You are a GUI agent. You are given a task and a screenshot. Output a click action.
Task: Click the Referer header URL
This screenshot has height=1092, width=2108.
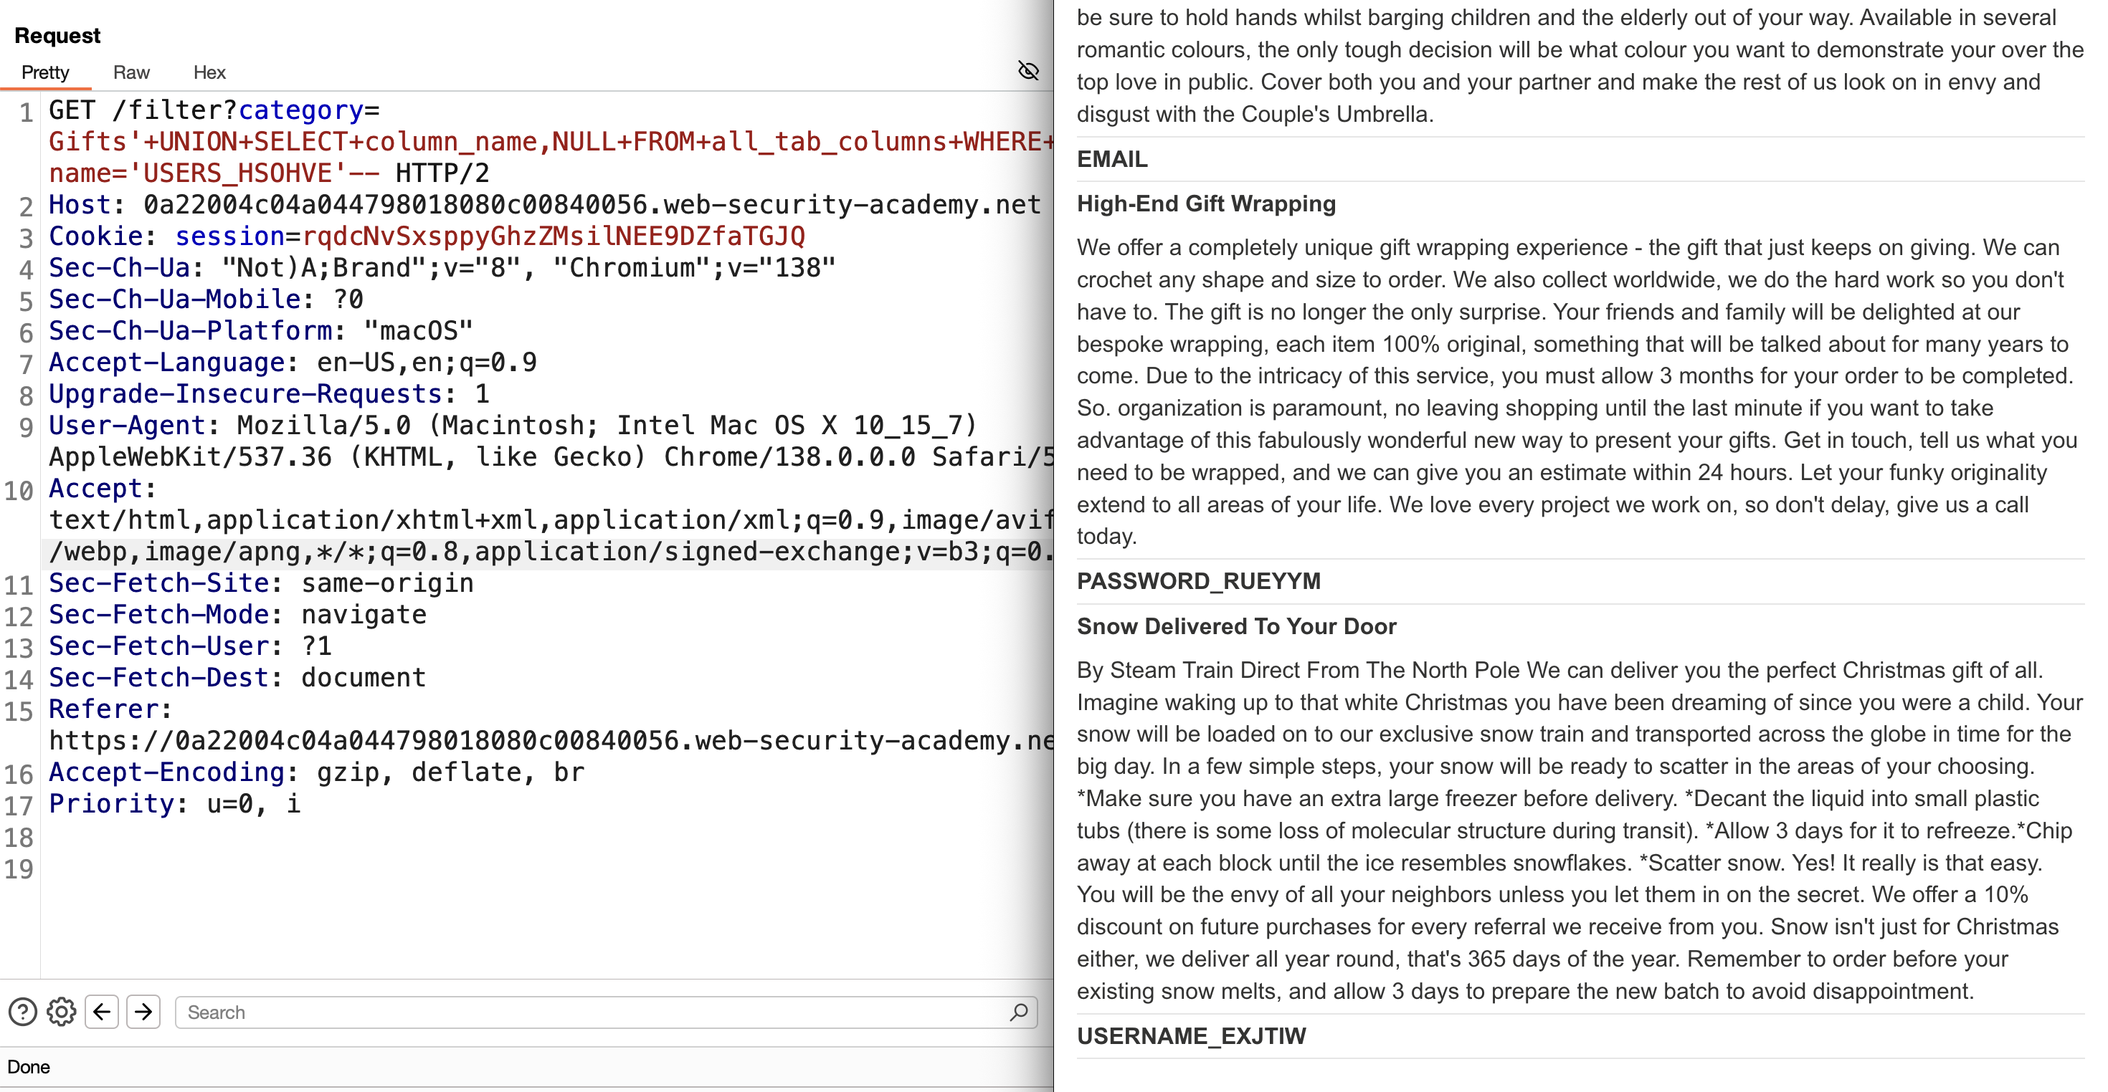(x=551, y=740)
